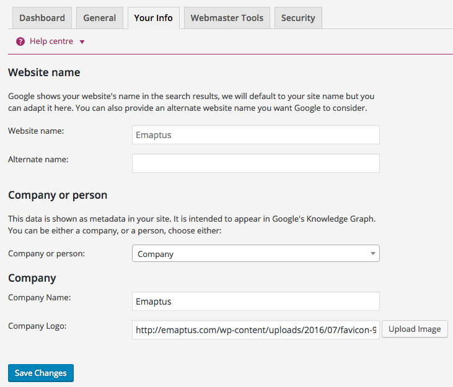The height and width of the screenshot is (387, 453).
Task: Click the "Company Logo:" label
Action: [x=37, y=326]
